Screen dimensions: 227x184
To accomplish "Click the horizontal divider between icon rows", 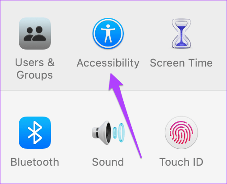I will tap(113, 90).
